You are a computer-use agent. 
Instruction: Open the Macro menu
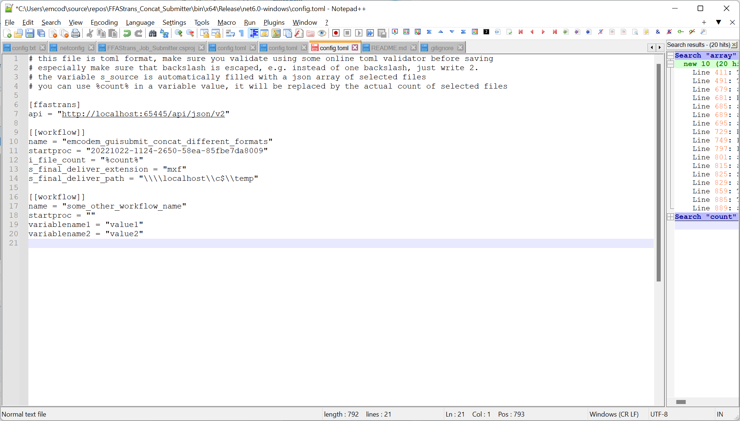tap(226, 23)
